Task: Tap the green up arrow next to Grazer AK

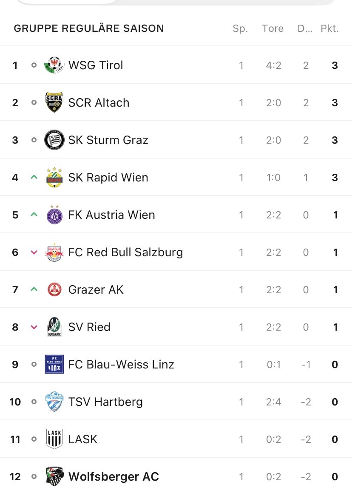Action: [34, 289]
